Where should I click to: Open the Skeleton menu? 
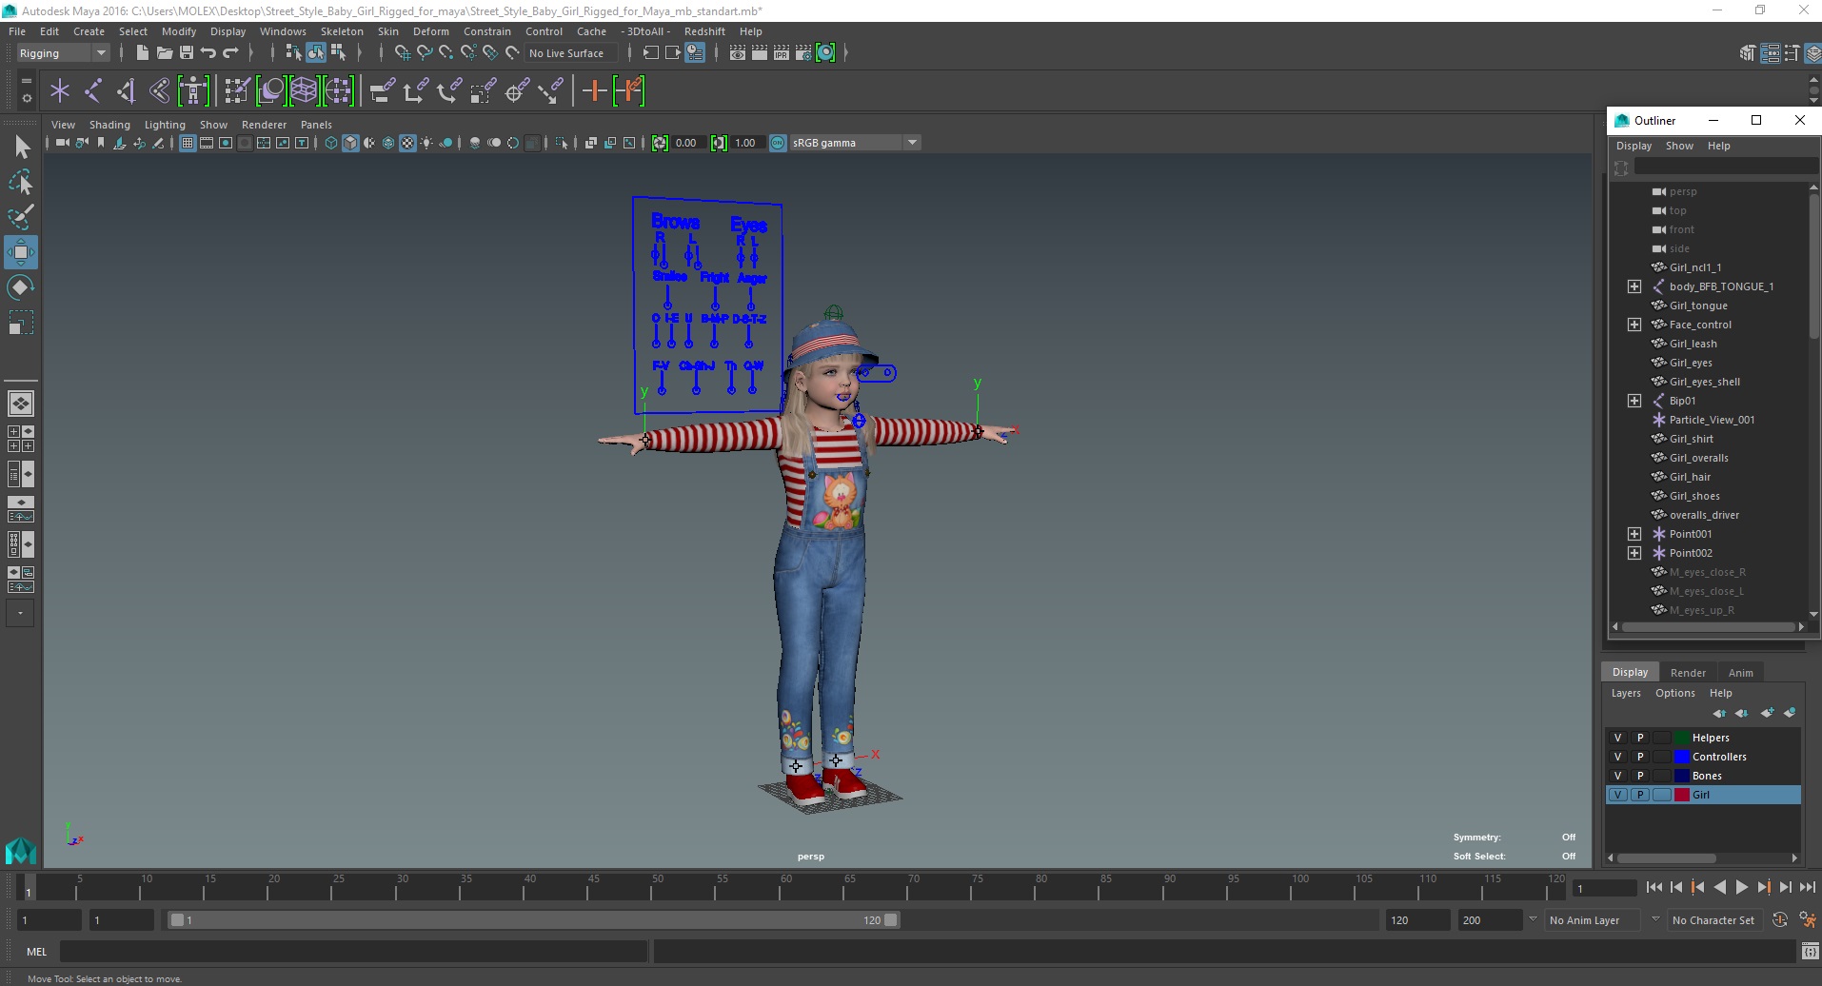point(342,31)
